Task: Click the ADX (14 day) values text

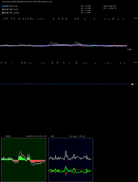Action: pos(77,136)
